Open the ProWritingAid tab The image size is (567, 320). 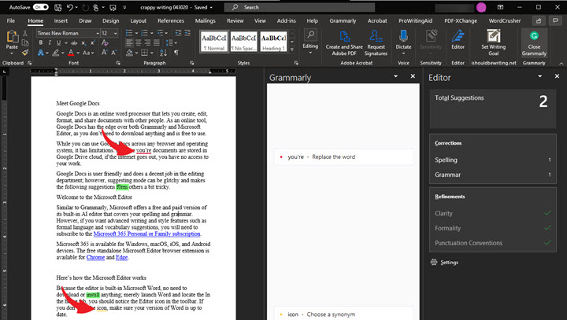pyautogui.click(x=415, y=21)
